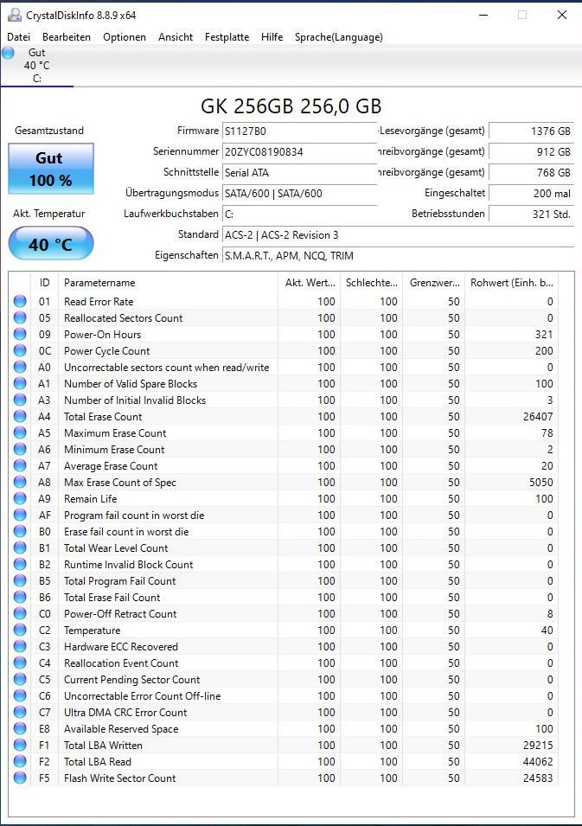The width and height of the screenshot is (582, 826).
Task: Click the GK 256GB 256,0 GB drive title
Action: click(291, 106)
